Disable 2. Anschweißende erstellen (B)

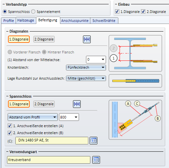10,133
